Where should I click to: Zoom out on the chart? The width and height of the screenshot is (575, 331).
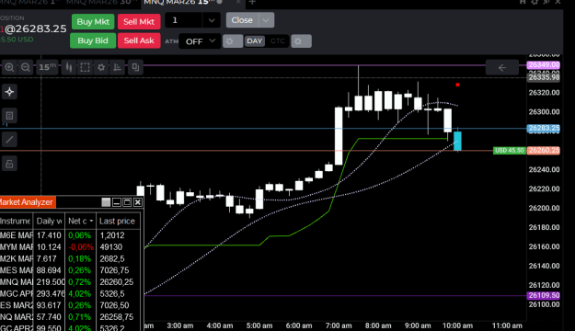pos(26,67)
